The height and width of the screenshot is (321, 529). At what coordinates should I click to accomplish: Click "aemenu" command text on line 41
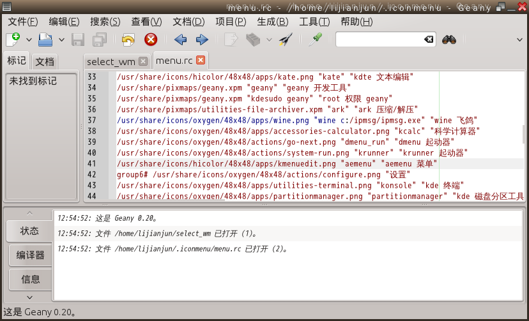[358, 164]
